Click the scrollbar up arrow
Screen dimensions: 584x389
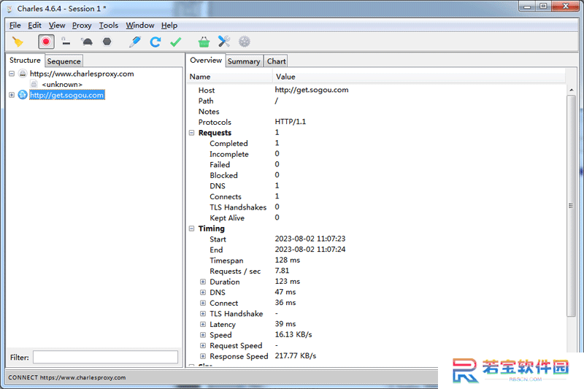coord(571,90)
